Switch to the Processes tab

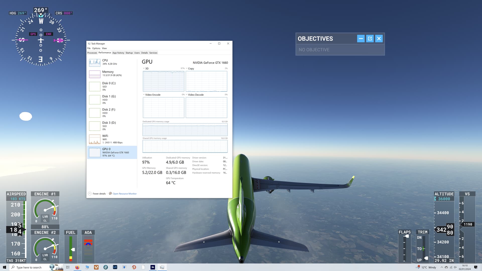click(x=92, y=53)
